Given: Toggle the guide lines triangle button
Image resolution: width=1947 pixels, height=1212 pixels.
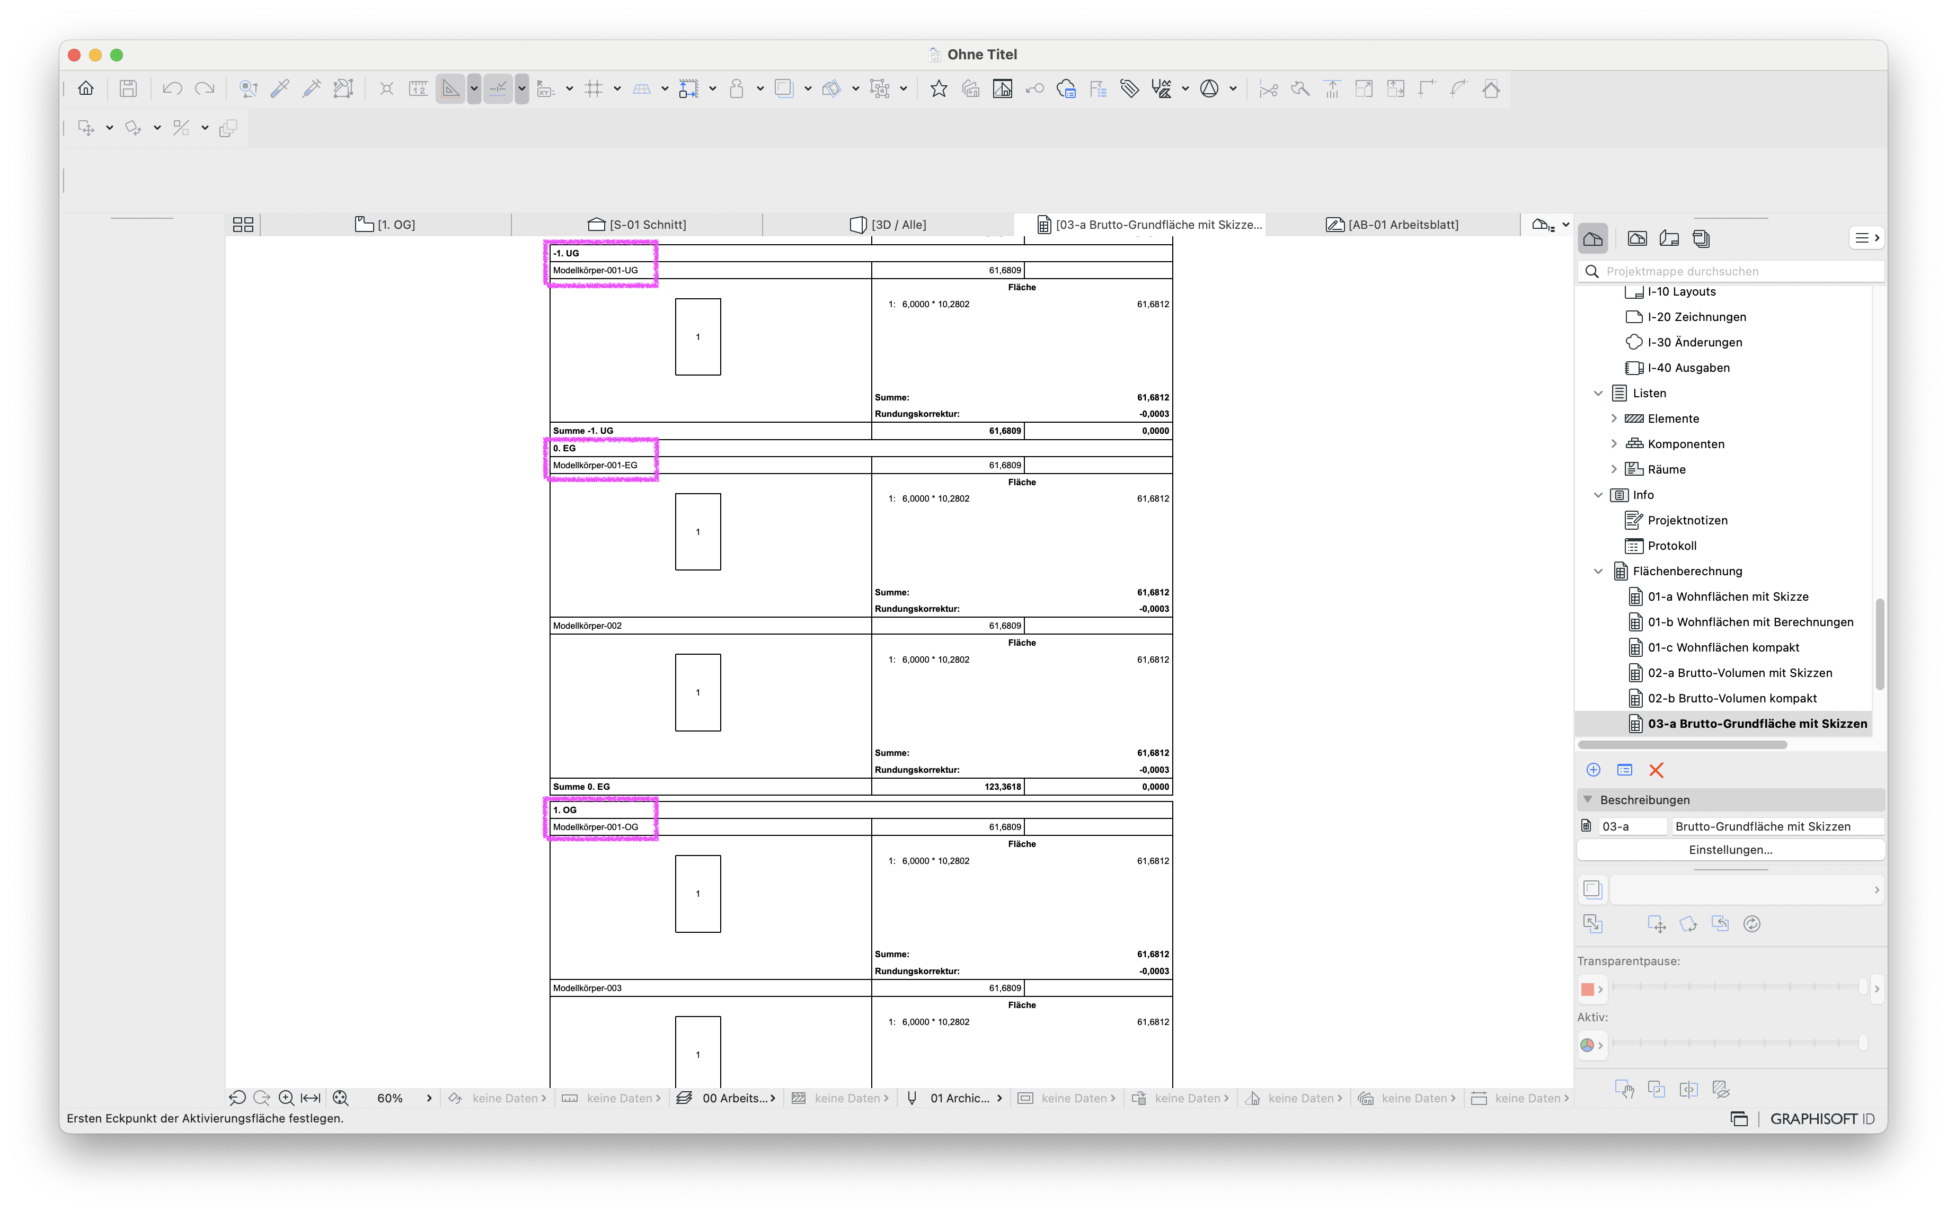Looking at the screenshot, I should tap(450, 88).
